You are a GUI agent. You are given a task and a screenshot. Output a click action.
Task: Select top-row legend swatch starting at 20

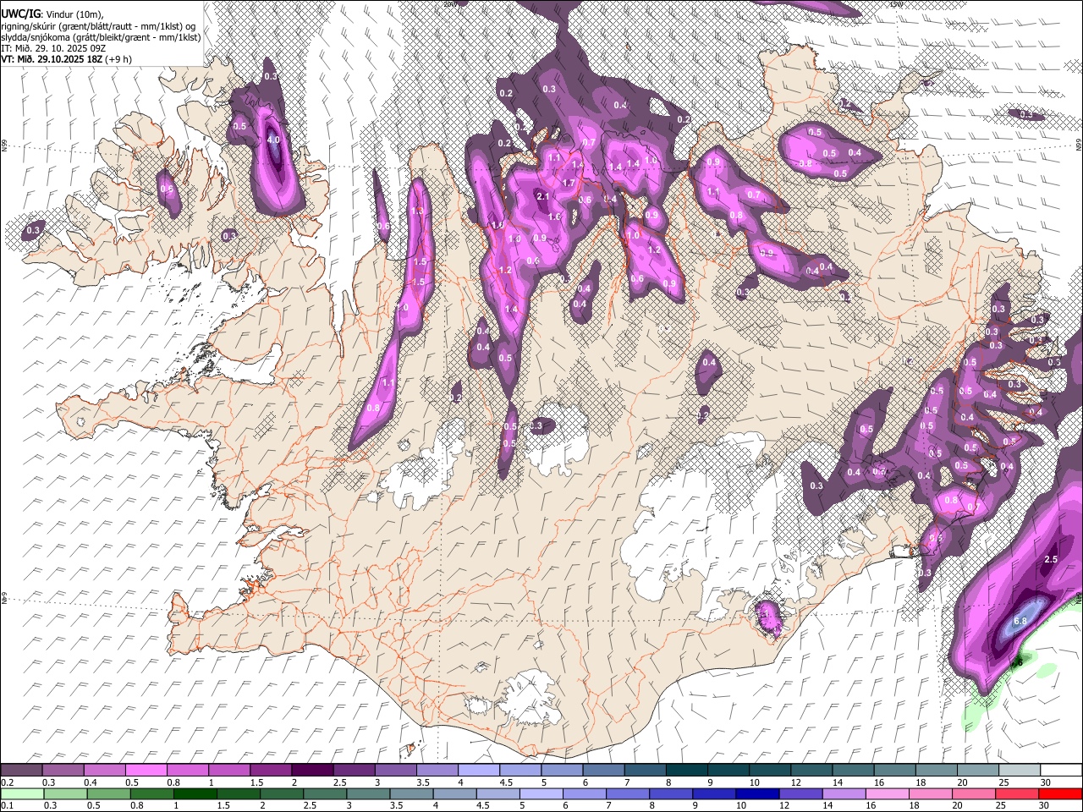pyautogui.click(x=978, y=770)
